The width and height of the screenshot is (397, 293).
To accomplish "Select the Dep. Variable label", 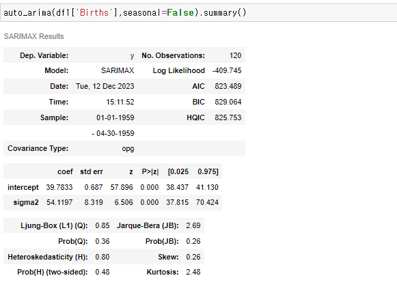I will point(44,55).
